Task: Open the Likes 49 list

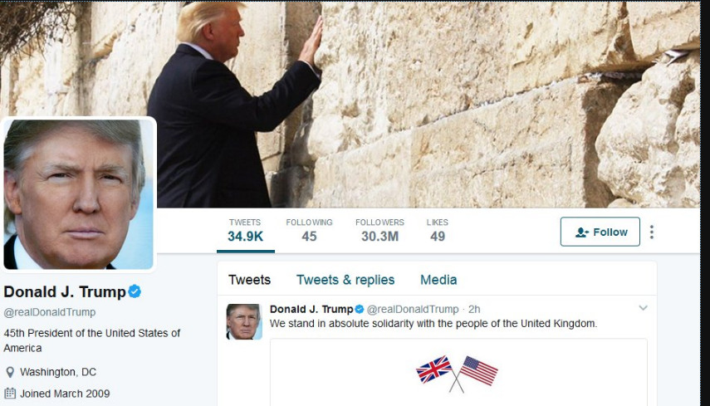Action: 438,230
